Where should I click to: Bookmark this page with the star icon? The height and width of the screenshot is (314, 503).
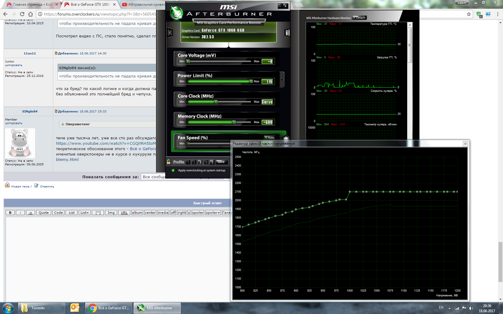click(x=469, y=14)
